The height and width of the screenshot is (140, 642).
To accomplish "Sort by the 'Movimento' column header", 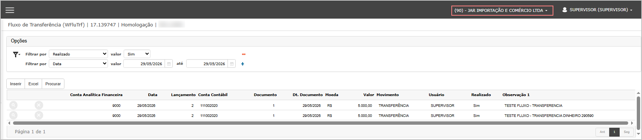I will [x=388, y=95].
